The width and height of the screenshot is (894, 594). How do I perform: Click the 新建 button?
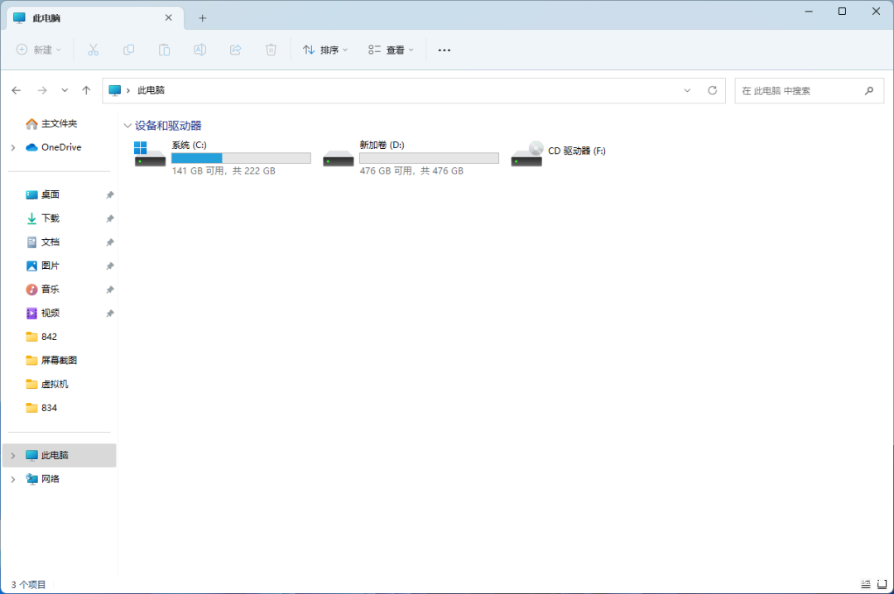click(x=39, y=50)
